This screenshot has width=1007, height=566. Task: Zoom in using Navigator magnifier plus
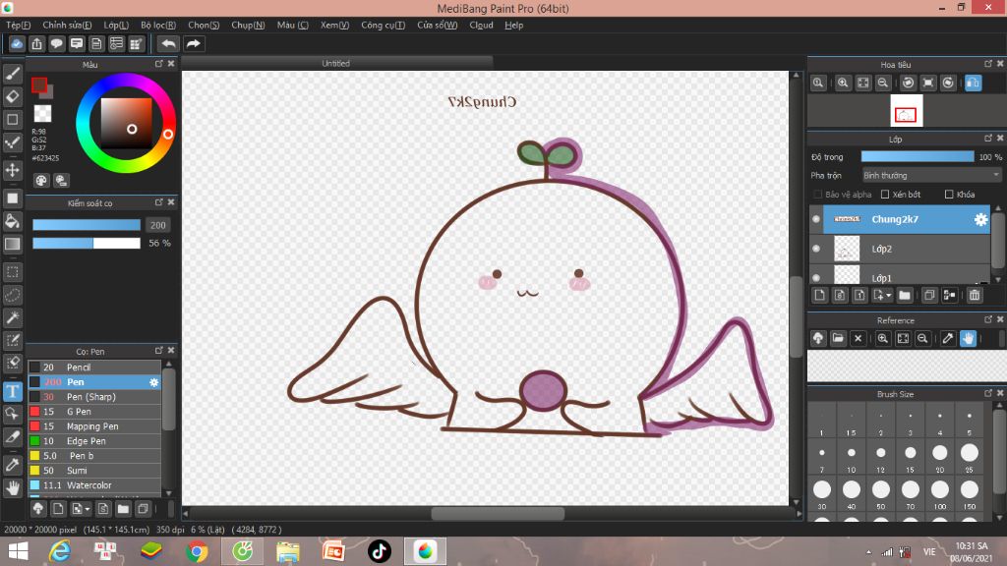pos(843,83)
